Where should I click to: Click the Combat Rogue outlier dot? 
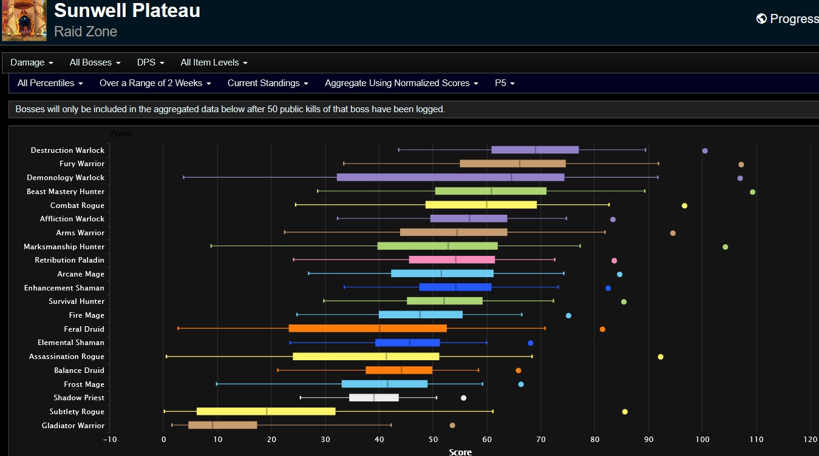(x=684, y=206)
